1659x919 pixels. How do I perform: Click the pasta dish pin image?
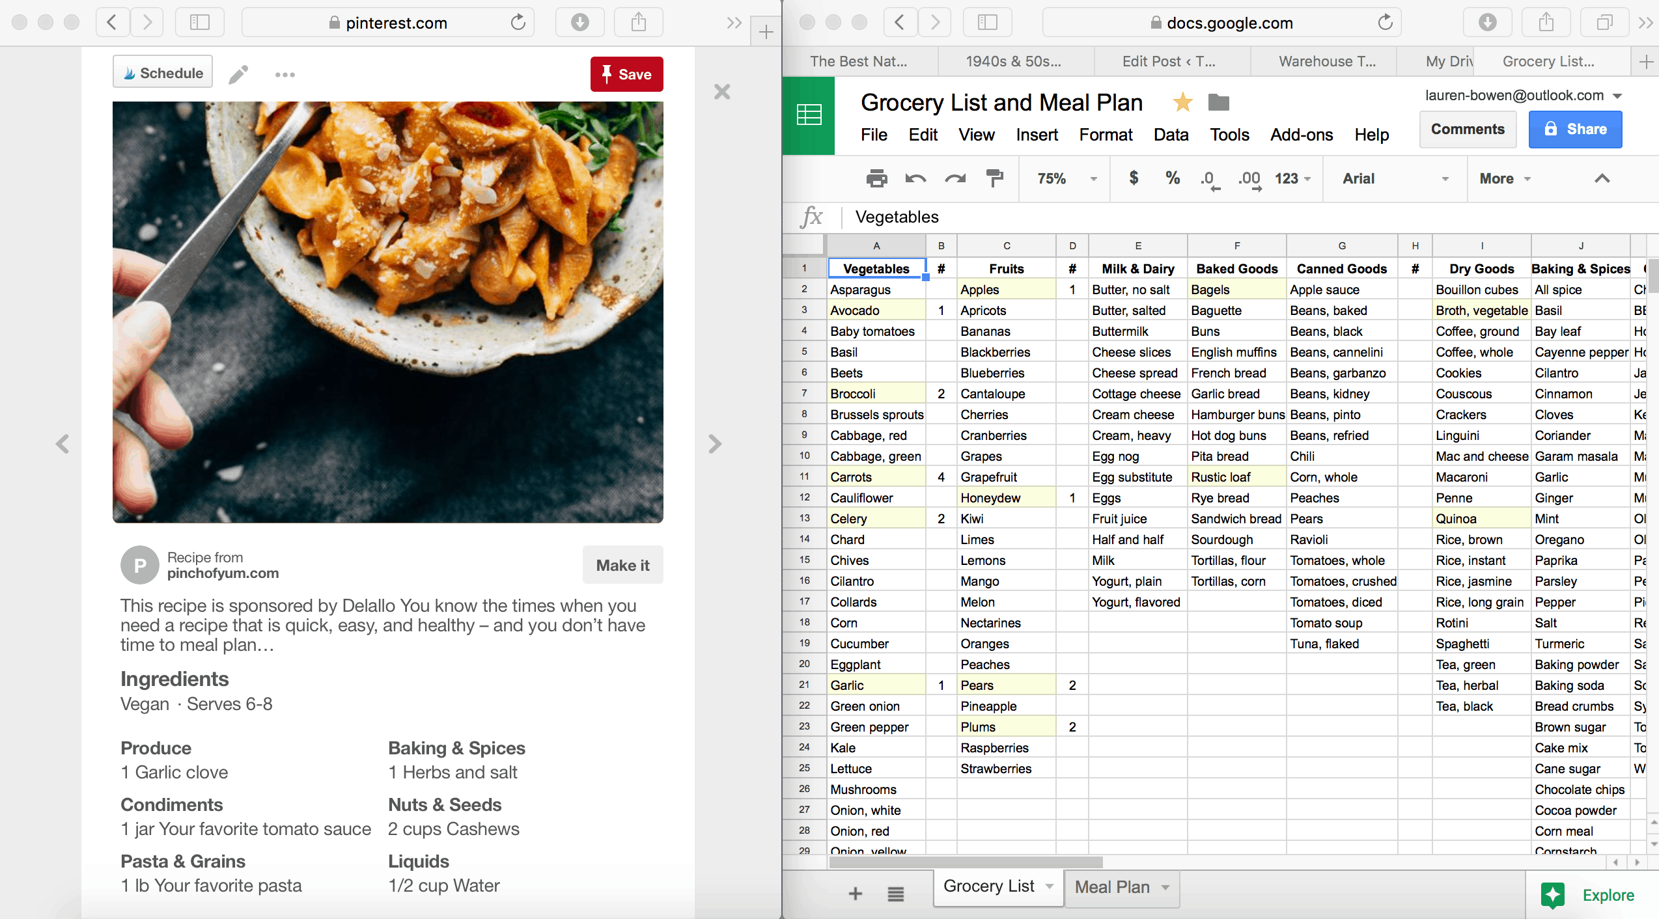click(387, 312)
